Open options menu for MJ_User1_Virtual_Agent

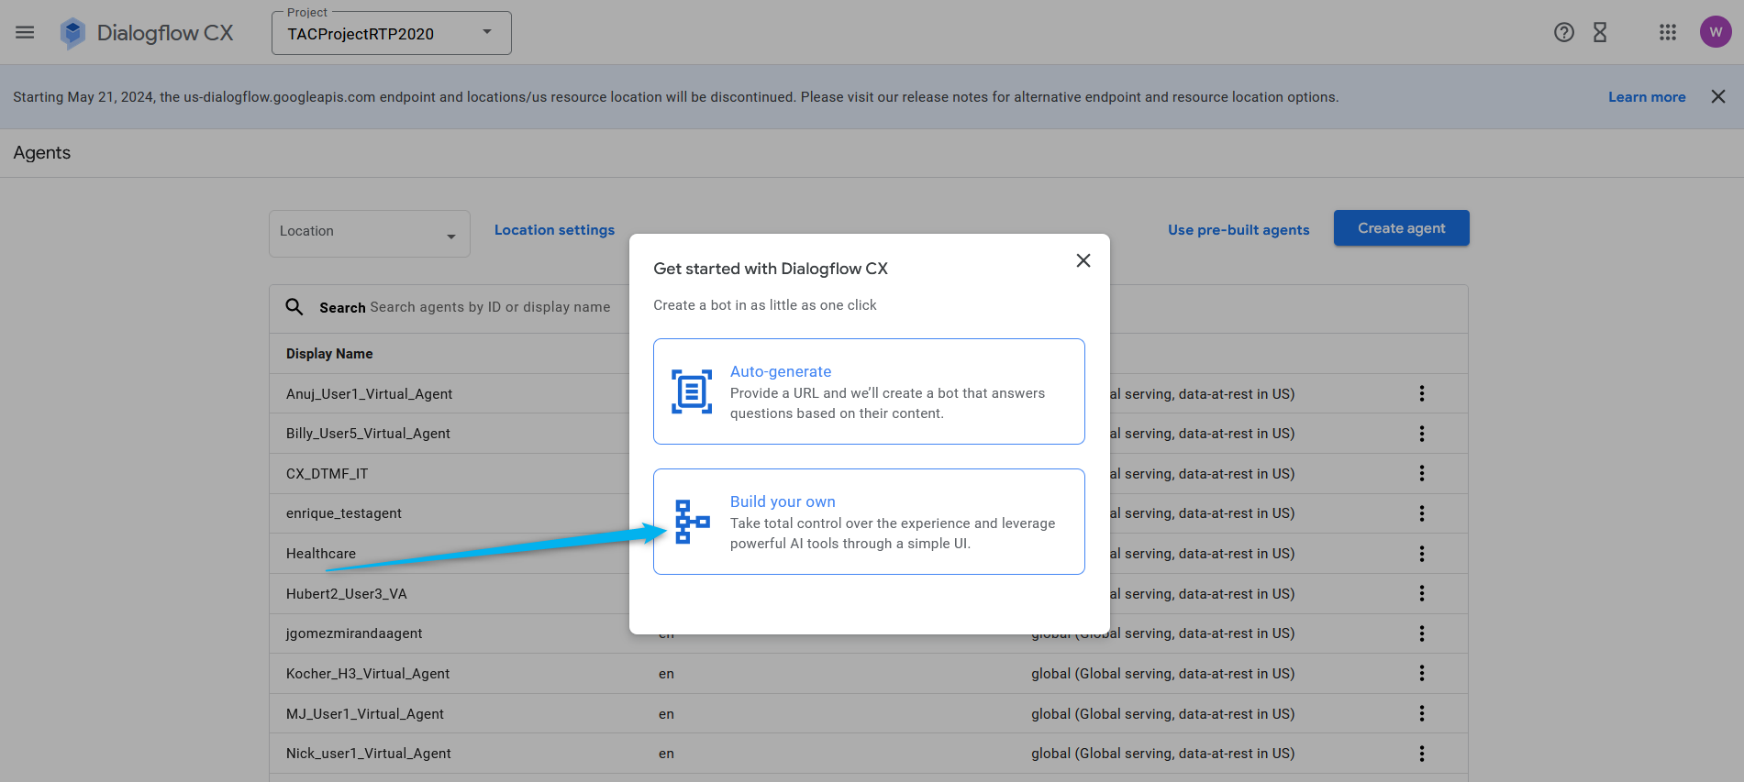(1422, 713)
